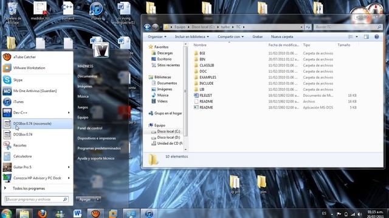Open Firefox from the taskbar
The width and height of the screenshot is (389, 218).
pyautogui.click(x=42, y=214)
